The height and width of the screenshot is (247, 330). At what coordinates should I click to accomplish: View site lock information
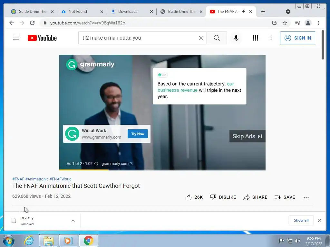pos(45,23)
